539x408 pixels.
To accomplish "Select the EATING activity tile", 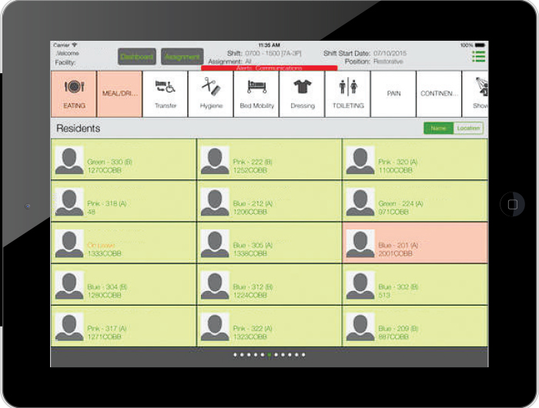I will coord(74,94).
